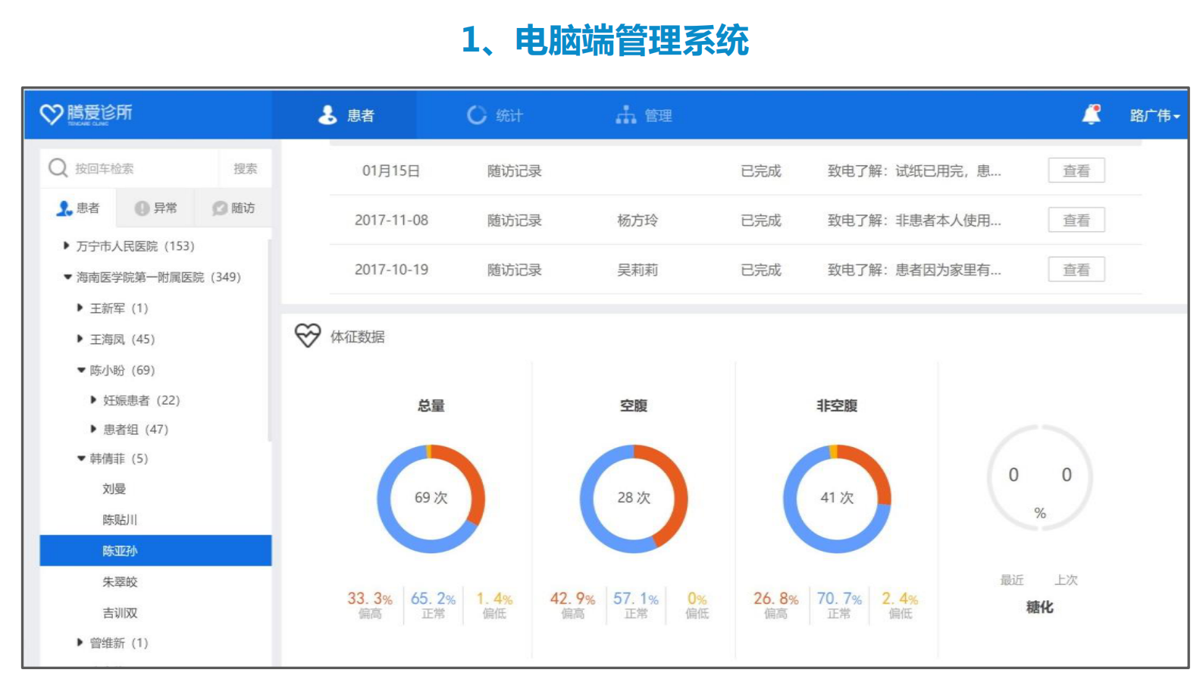Click the 吴莉莉 name in the records table
1203x676 pixels.
point(638,270)
